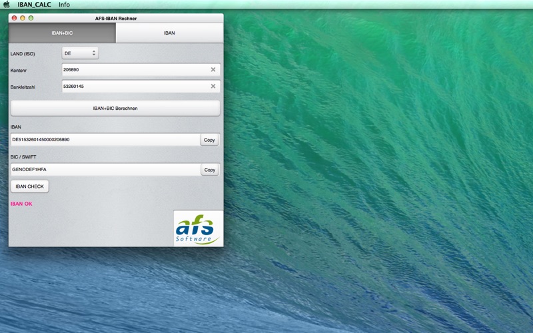Copy the calculated IBAN
533x333 pixels.
pos(209,140)
